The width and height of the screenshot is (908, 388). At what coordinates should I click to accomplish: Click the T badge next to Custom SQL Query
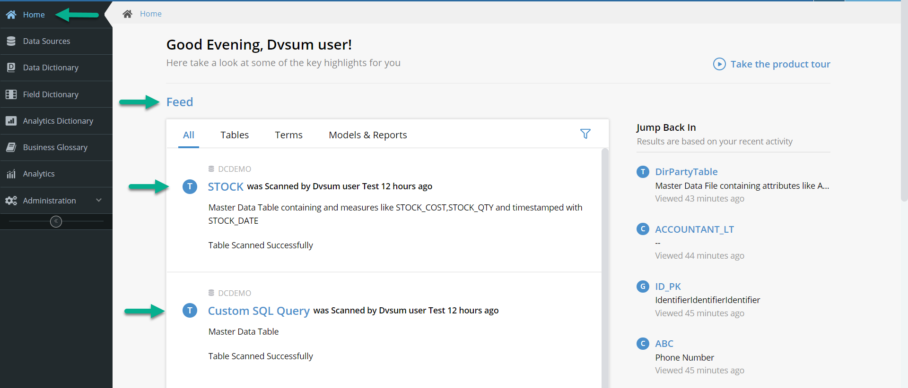click(x=190, y=311)
